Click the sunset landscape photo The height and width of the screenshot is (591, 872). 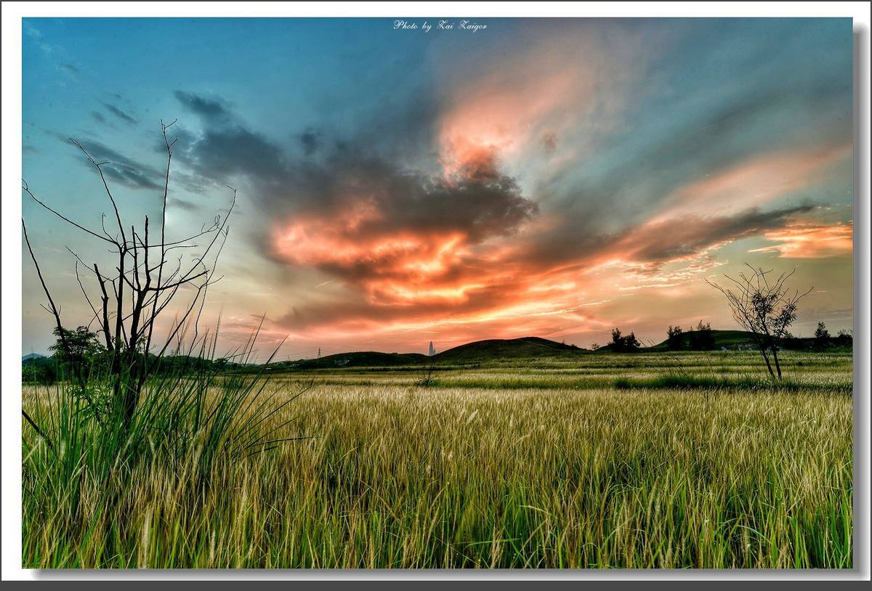coord(437,293)
